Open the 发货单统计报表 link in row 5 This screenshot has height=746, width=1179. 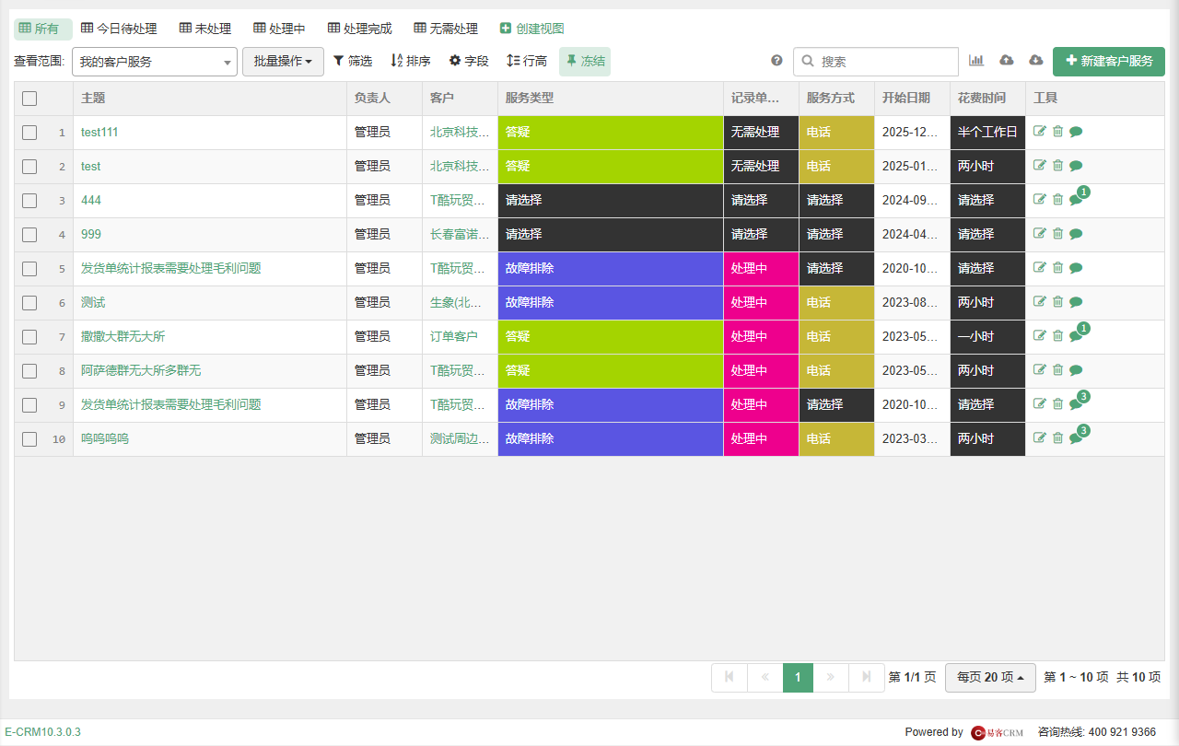[x=171, y=268]
